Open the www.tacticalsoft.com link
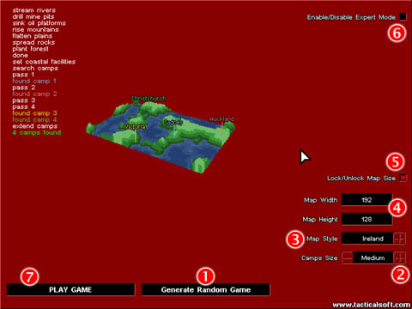 tap(372, 305)
